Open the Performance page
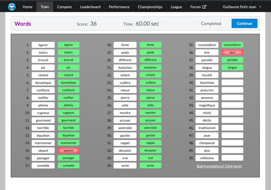This screenshot has width=271, height=190. click(x=119, y=7)
